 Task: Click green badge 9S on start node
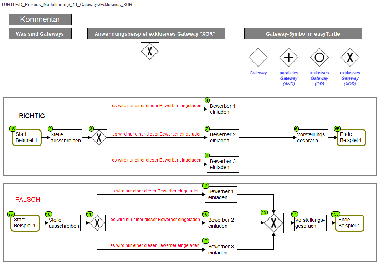point(11,214)
